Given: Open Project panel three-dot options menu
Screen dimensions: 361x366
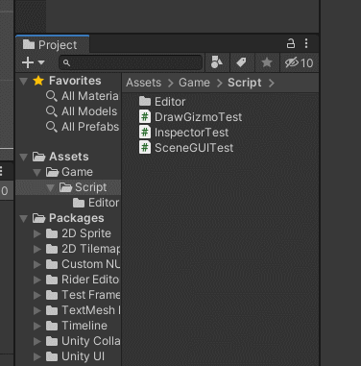Looking at the screenshot, I should click(306, 43).
